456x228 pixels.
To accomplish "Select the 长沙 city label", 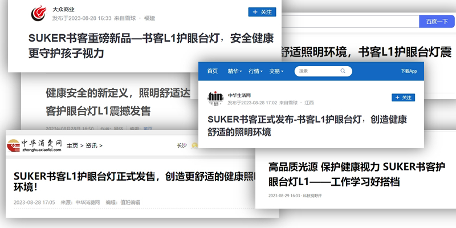I will 182,145.
